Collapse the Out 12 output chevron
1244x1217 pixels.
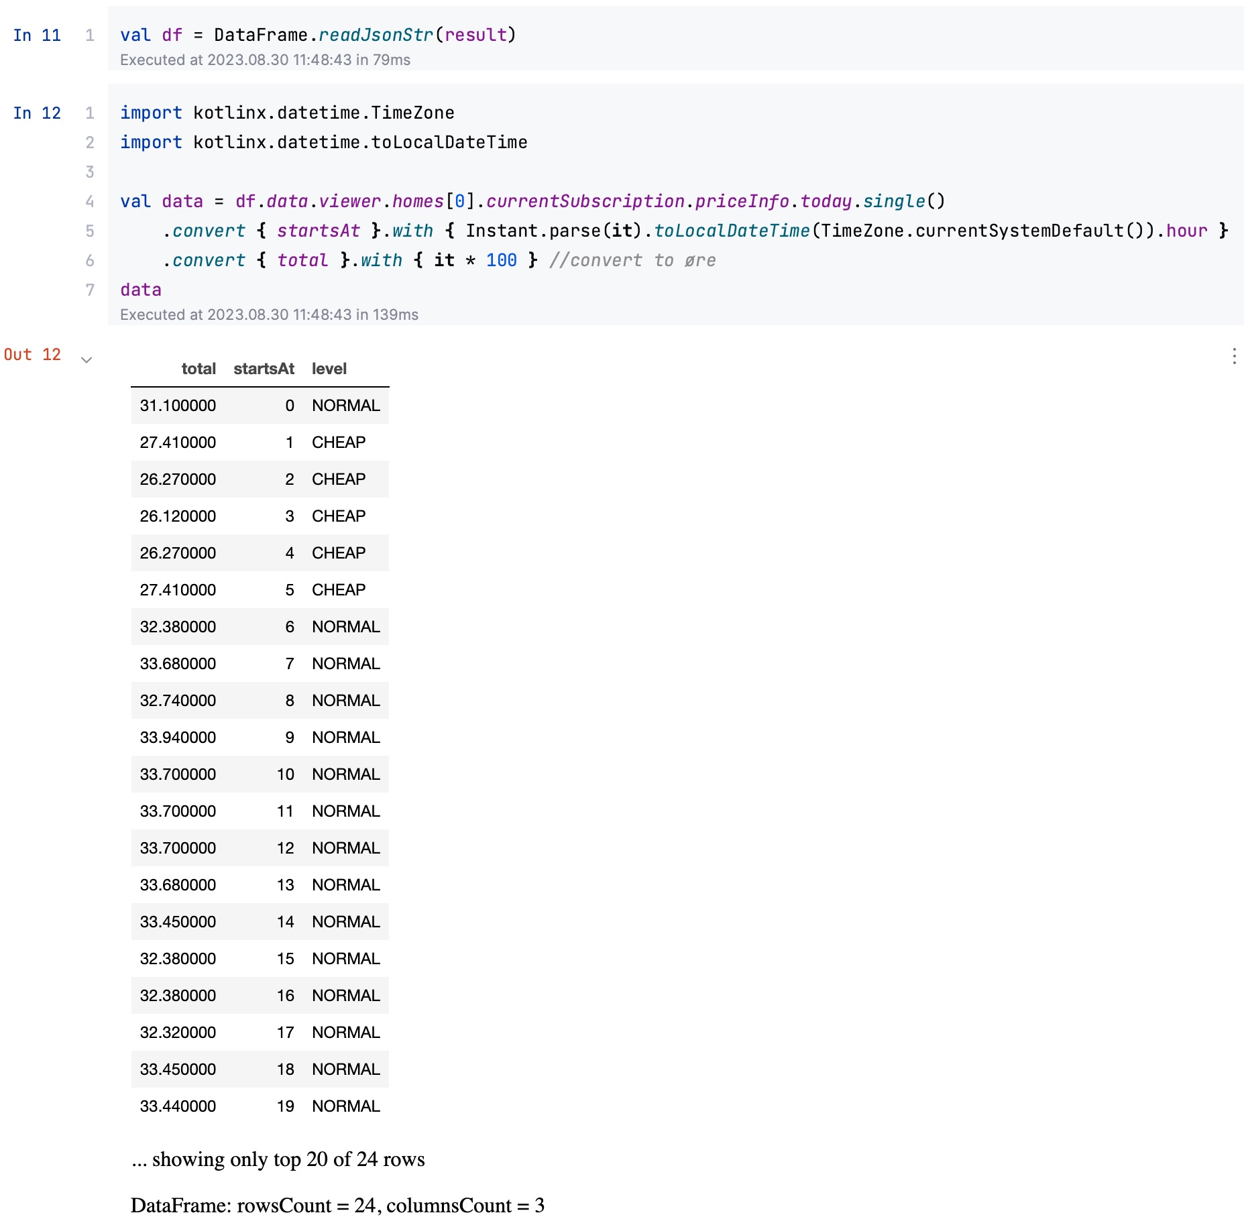pos(87,359)
